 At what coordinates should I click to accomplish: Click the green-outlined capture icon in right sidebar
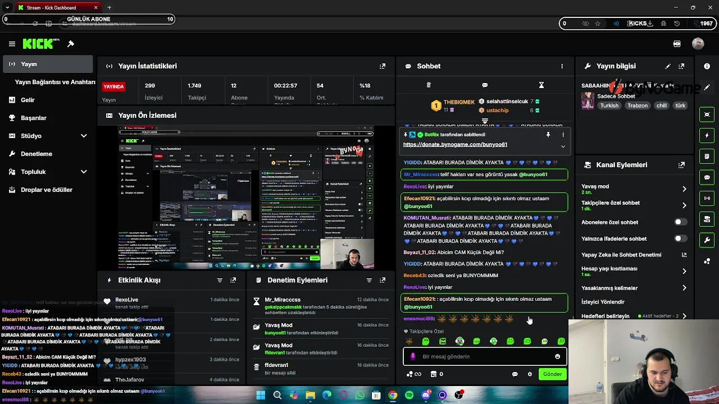[707, 114]
